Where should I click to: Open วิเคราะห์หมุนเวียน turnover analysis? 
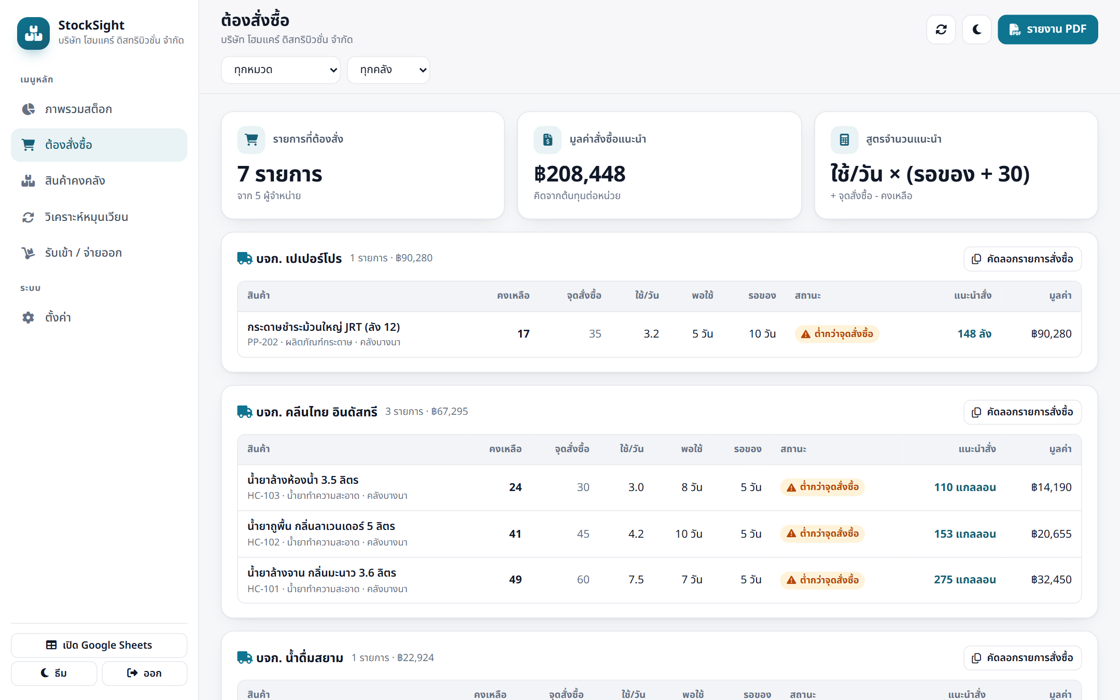click(x=99, y=217)
